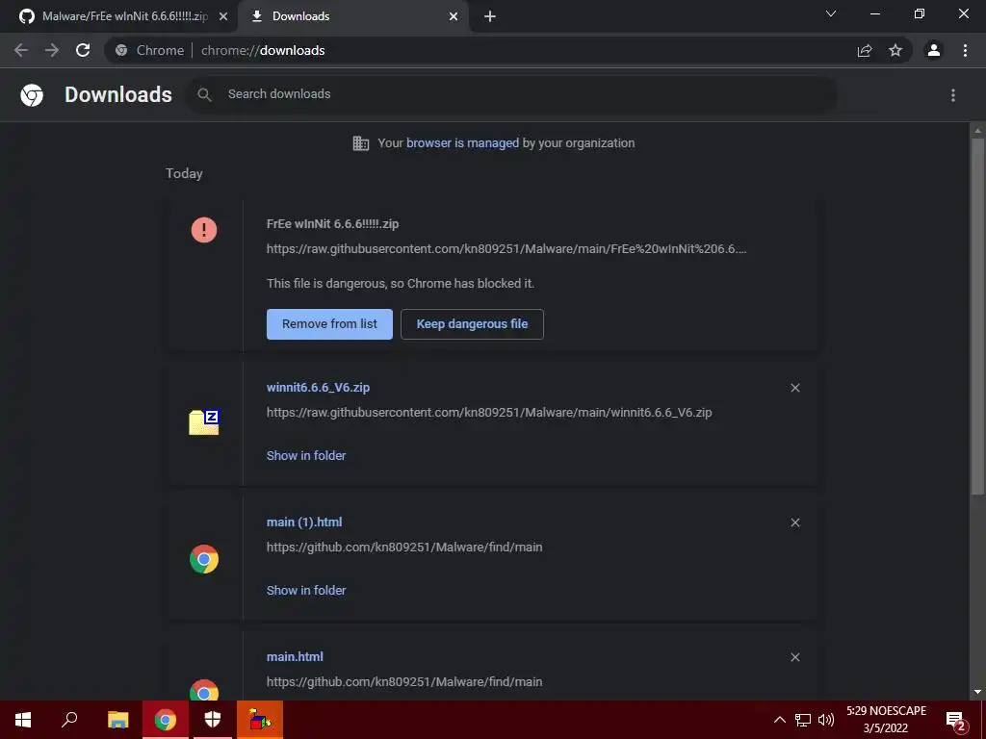The height and width of the screenshot is (739, 986).
Task: Open the Chrome profile menu
Action: tap(934, 50)
